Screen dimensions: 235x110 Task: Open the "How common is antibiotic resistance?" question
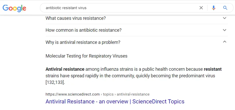pos(83,30)
